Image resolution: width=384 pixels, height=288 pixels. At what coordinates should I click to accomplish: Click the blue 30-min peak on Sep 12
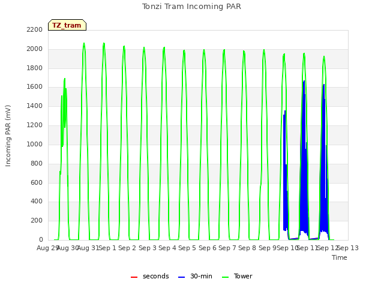click(324, 85)
